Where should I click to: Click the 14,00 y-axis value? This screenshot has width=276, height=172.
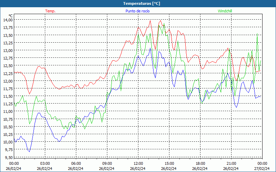click(x=8, y=20)
